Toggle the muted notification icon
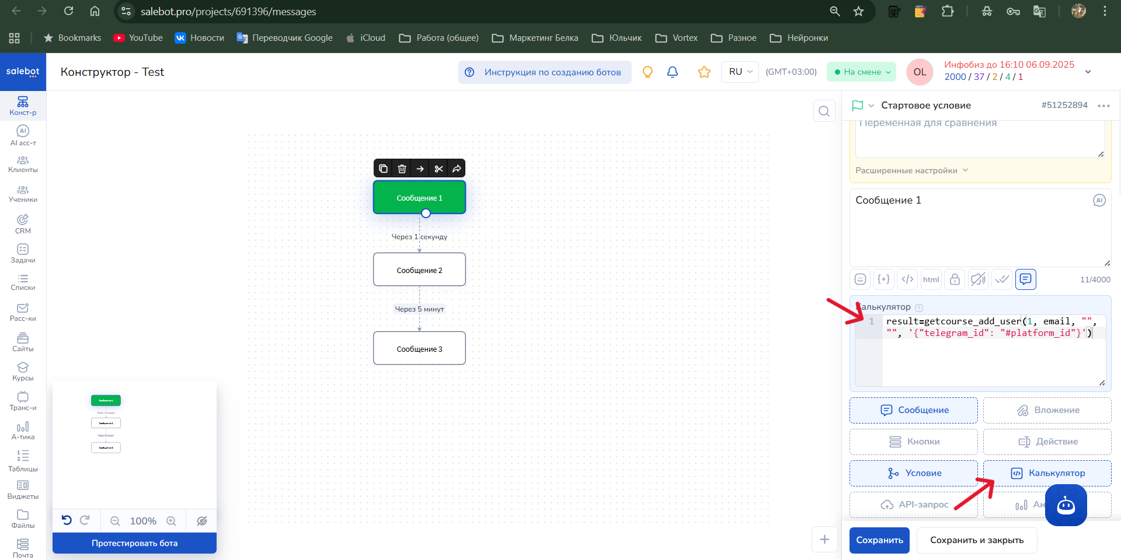Image resolution: width=1121 pixels, height=560 pixels. [978, 279]
